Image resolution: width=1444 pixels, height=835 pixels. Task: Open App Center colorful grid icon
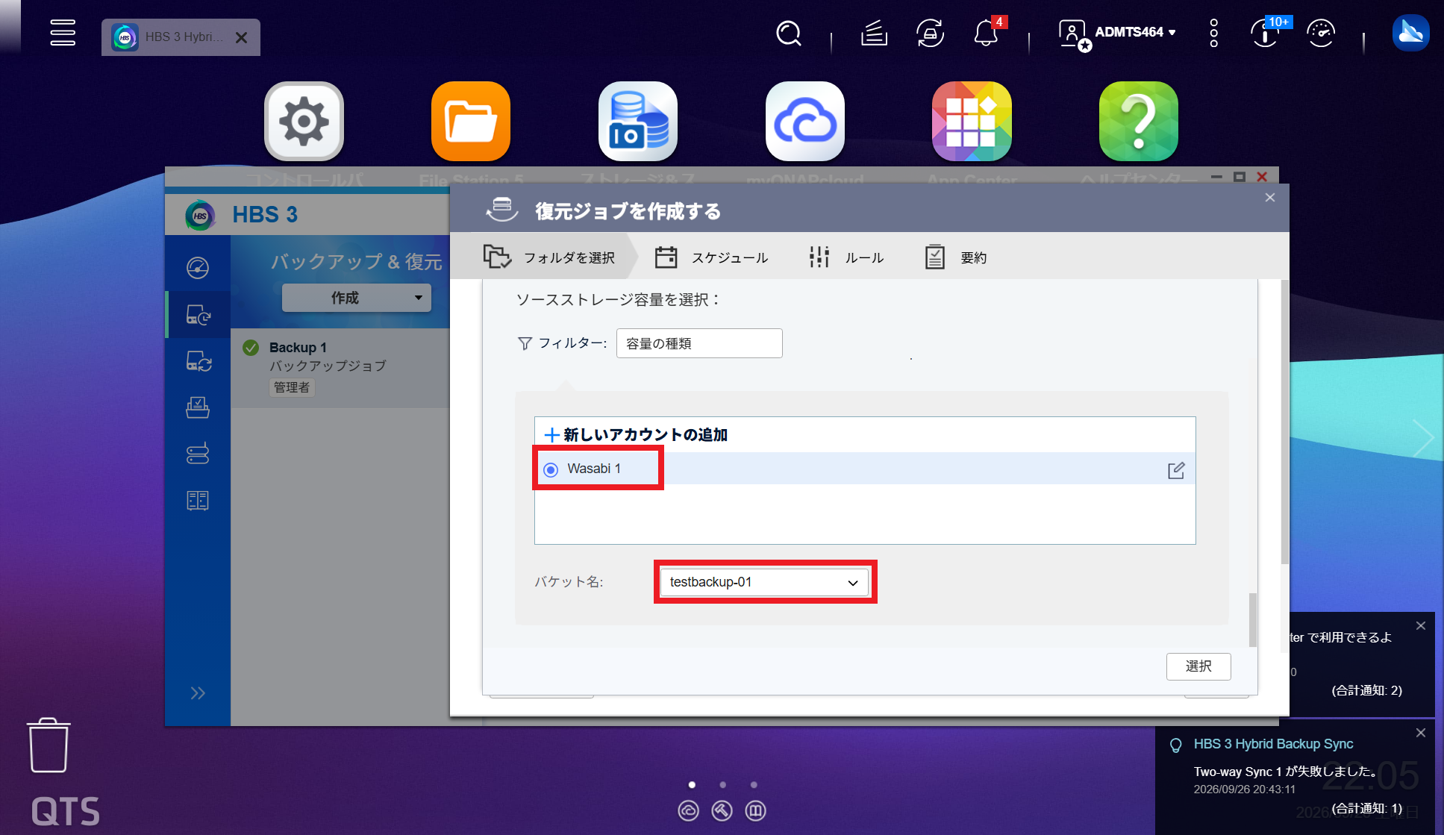[972, 122]
